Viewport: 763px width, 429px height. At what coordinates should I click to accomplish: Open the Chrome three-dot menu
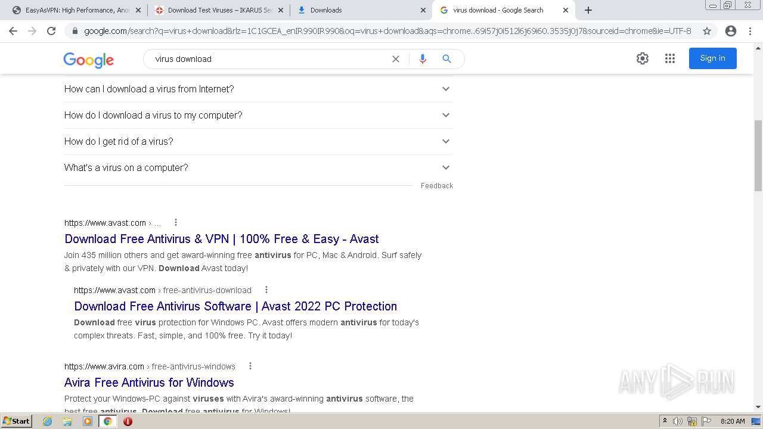(x=750, y=31)
